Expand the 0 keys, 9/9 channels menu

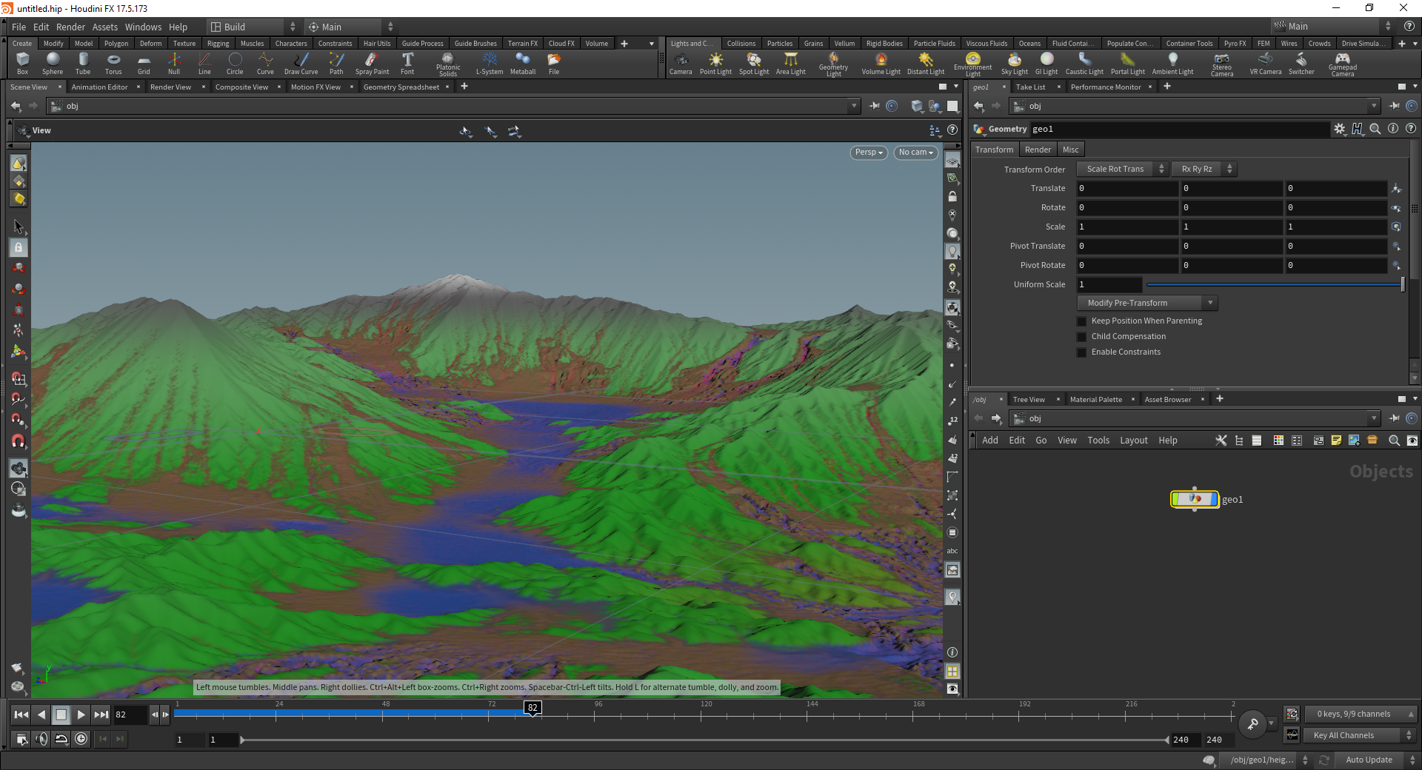1360,714
